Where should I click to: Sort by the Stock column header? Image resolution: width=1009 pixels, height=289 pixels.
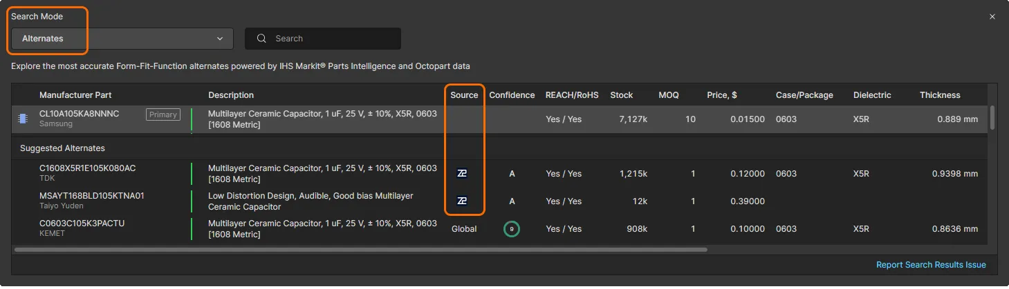pyautogui.click(x=622, y=95)
